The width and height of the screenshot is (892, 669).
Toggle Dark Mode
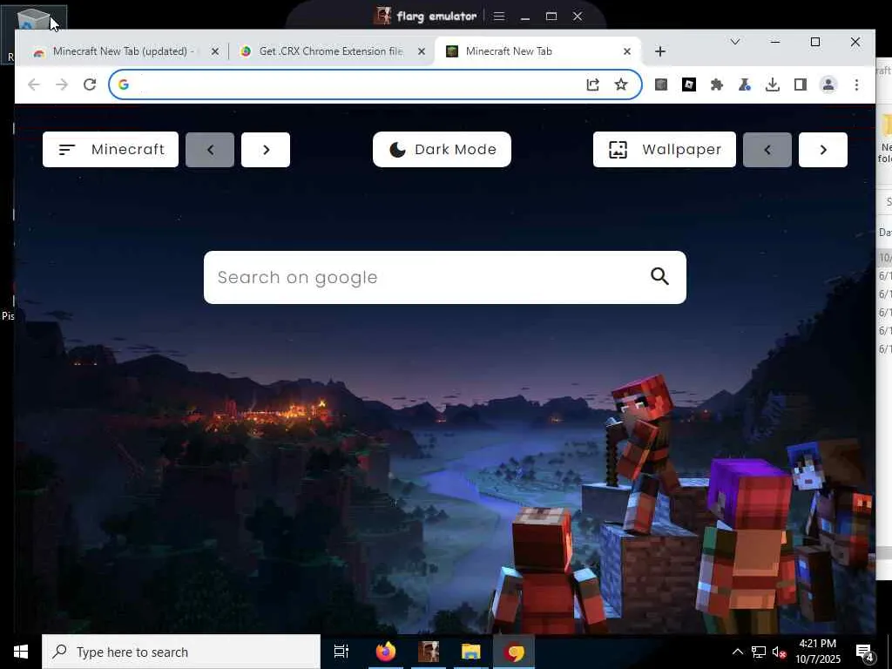point(442,150)
